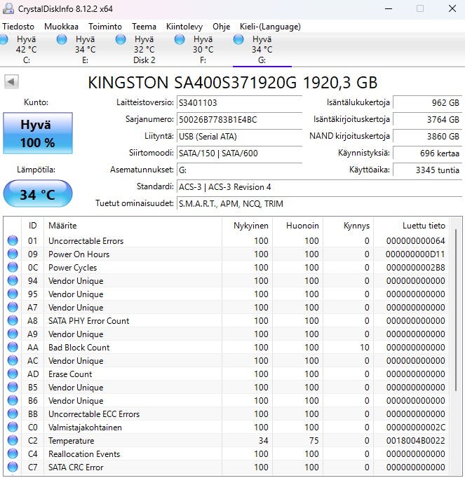This screenshot has height=478, width=465.
Task: Click the raw value 000000000D11
Action: [415, 254]
